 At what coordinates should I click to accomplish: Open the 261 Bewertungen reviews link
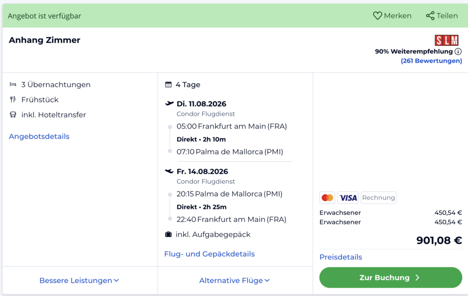click(x=431, y=61)
